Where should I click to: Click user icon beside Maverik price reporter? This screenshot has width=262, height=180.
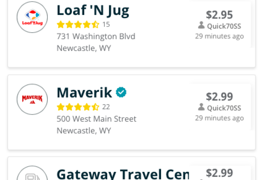(201, 107)
